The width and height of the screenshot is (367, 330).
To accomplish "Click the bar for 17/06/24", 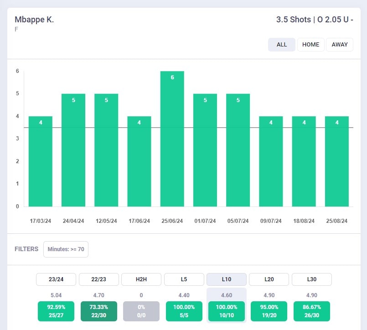I will tap(139, 161).
